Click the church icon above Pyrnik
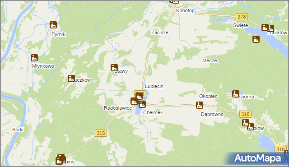 coord(53,25)
